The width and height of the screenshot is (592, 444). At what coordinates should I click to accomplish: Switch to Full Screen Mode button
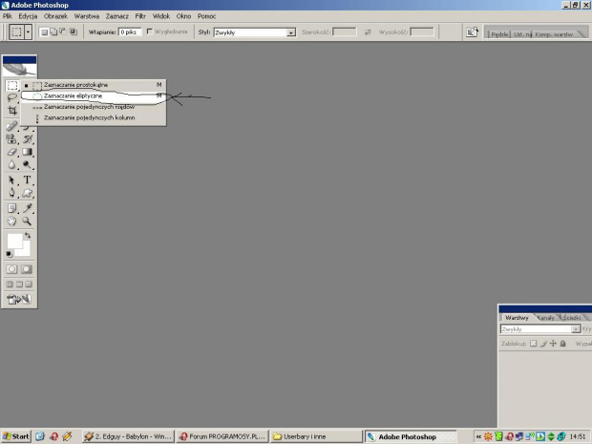29,285
